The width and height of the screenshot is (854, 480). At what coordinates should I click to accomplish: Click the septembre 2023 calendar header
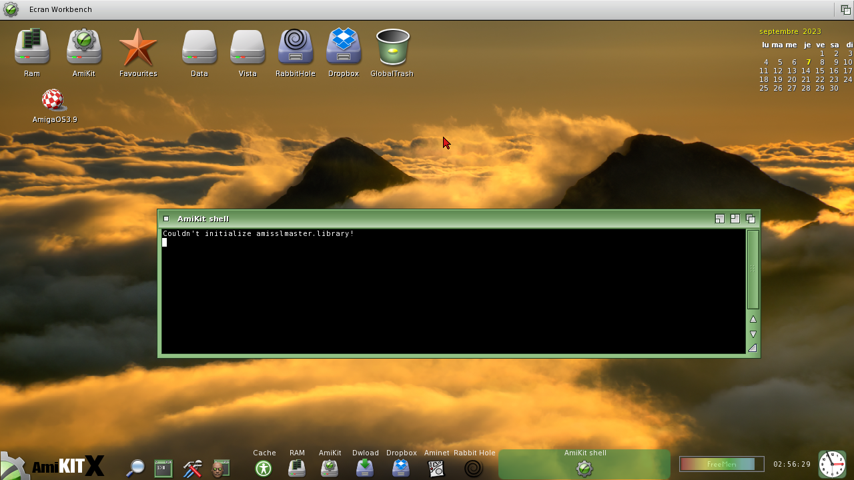(x=790, y=31)
